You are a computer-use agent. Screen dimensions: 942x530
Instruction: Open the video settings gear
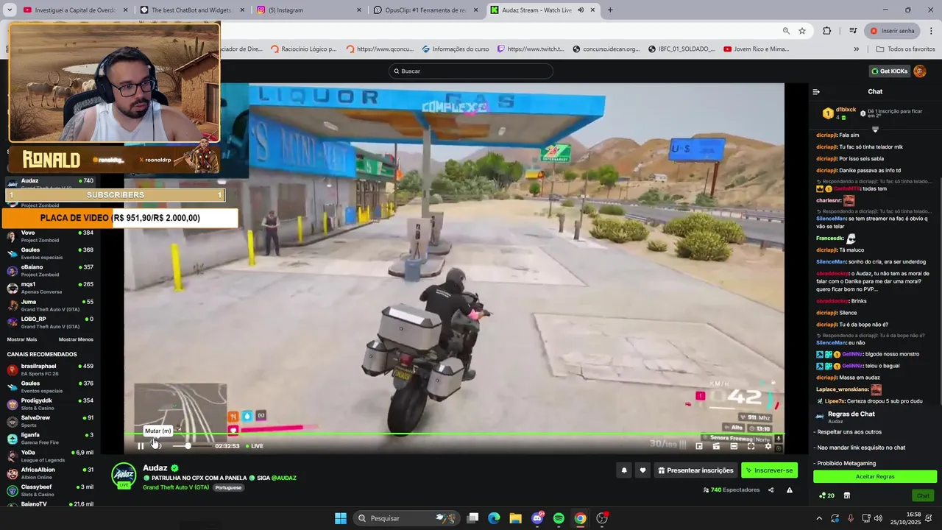tap(768, 446)
